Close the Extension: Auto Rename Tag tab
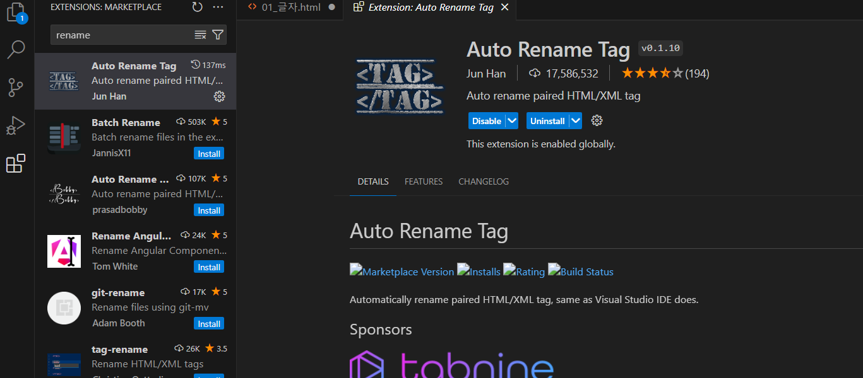863x378 pixels. coord(504,8)
